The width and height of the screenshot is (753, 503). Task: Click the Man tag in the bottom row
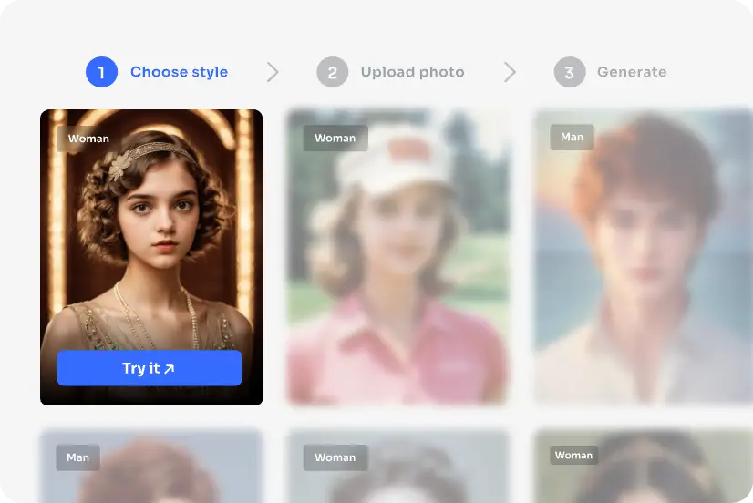tap(77, 457)
